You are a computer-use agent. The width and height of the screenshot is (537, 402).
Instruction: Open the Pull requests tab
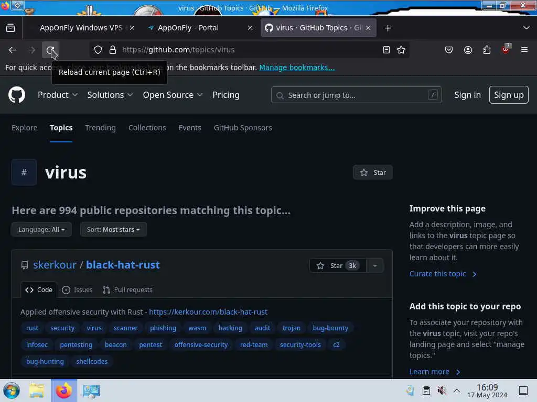[x=127, y=290]
